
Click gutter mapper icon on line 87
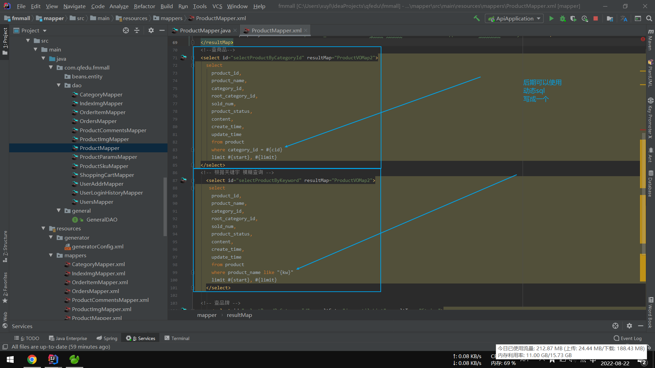pos(184,180)
